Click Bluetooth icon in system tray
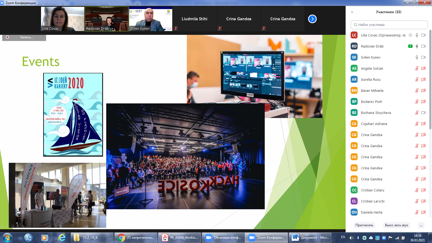 pyautogui.click(x=358, y=238)
